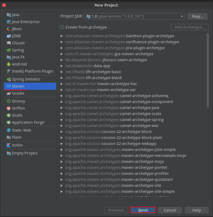213x217 pixels.
Task: Select Gradle project type
Action: pos(30,93)
